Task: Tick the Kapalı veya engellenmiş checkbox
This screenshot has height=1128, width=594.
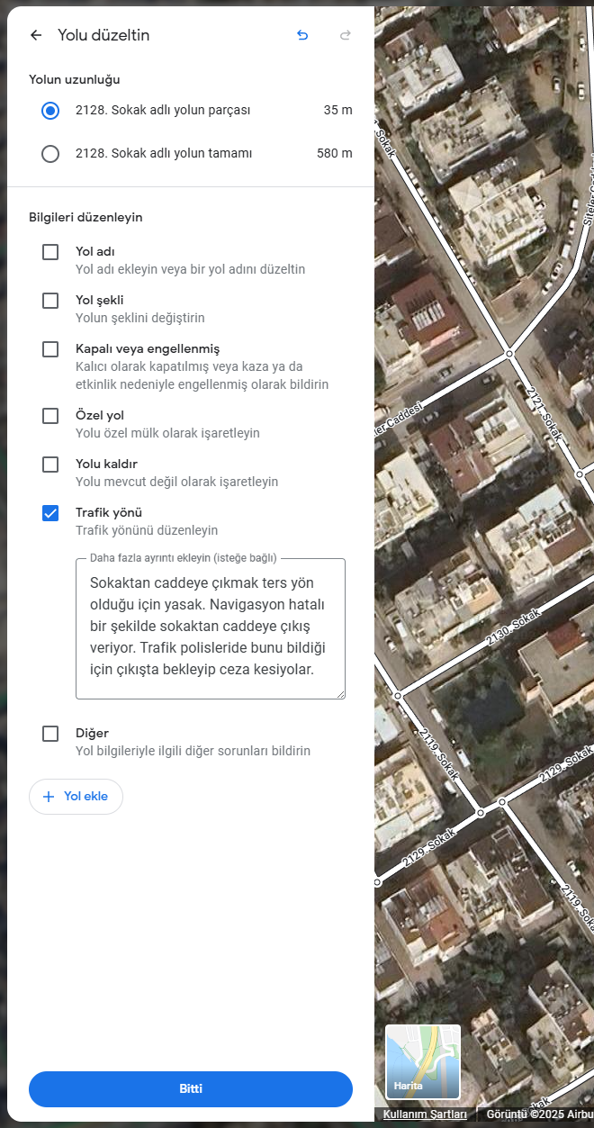Action: (50, 349)
